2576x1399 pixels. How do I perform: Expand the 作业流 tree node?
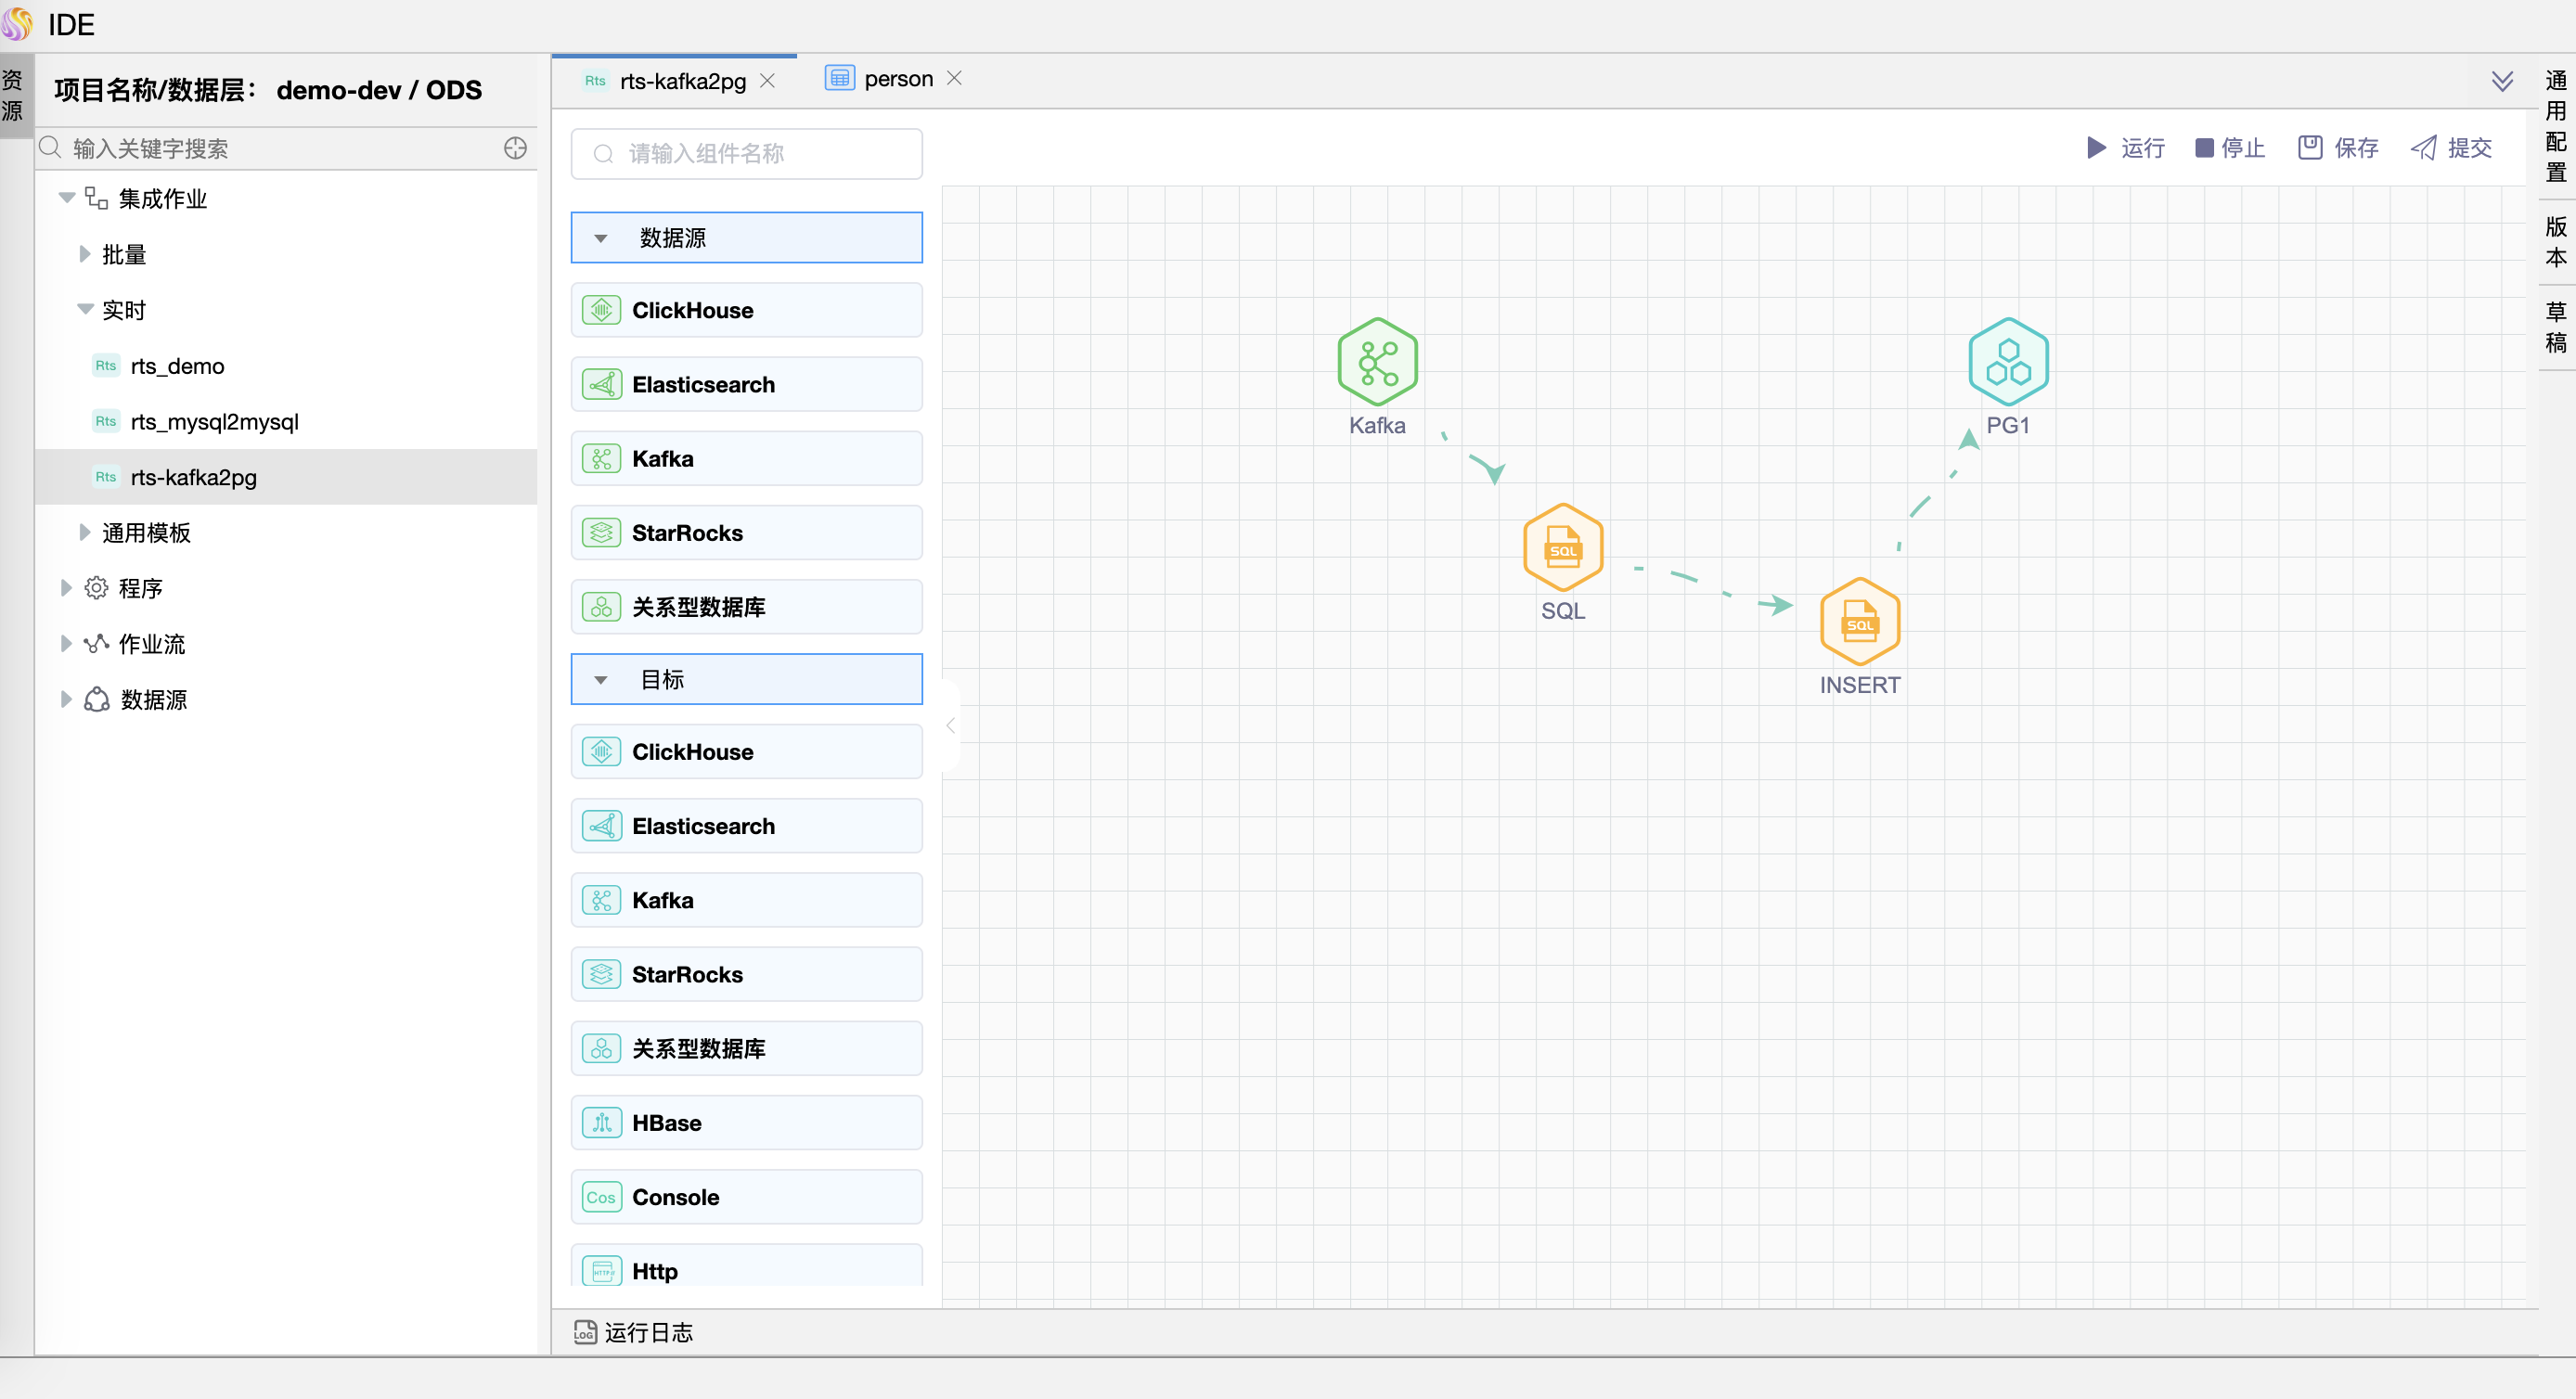coord(66,643)
